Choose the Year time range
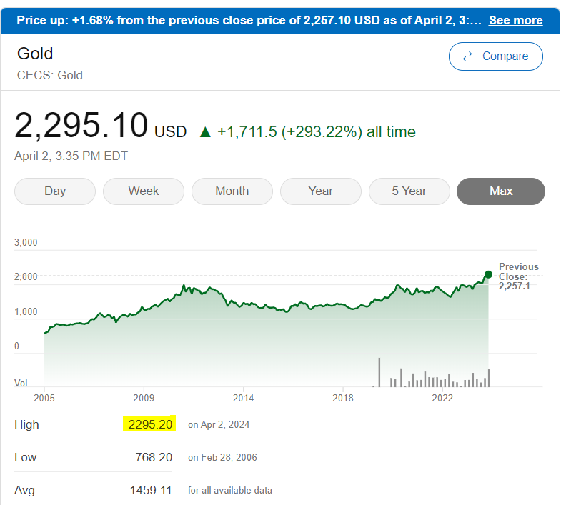Image resolution: width=561 pixels, height=505 pixels. click(321, 191)
